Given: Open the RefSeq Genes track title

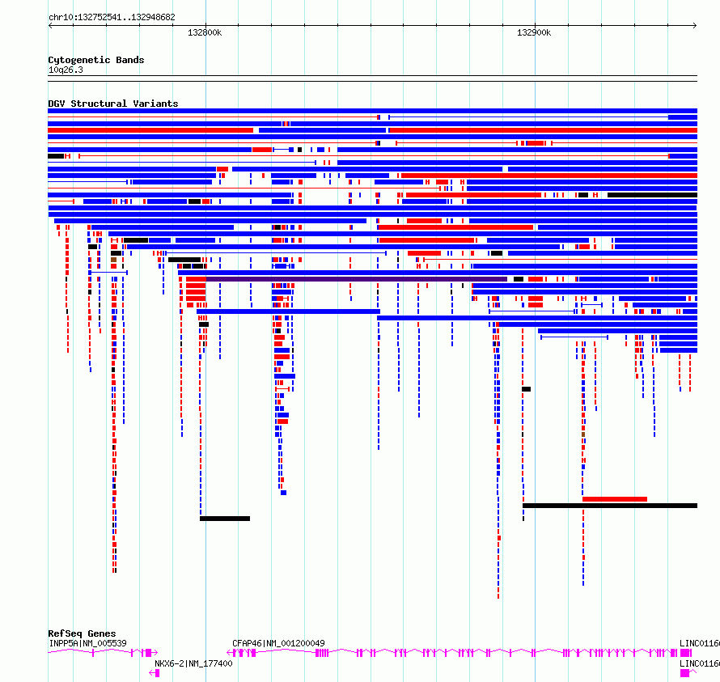Looking at the screenshot, I should (x=82, y=633).
